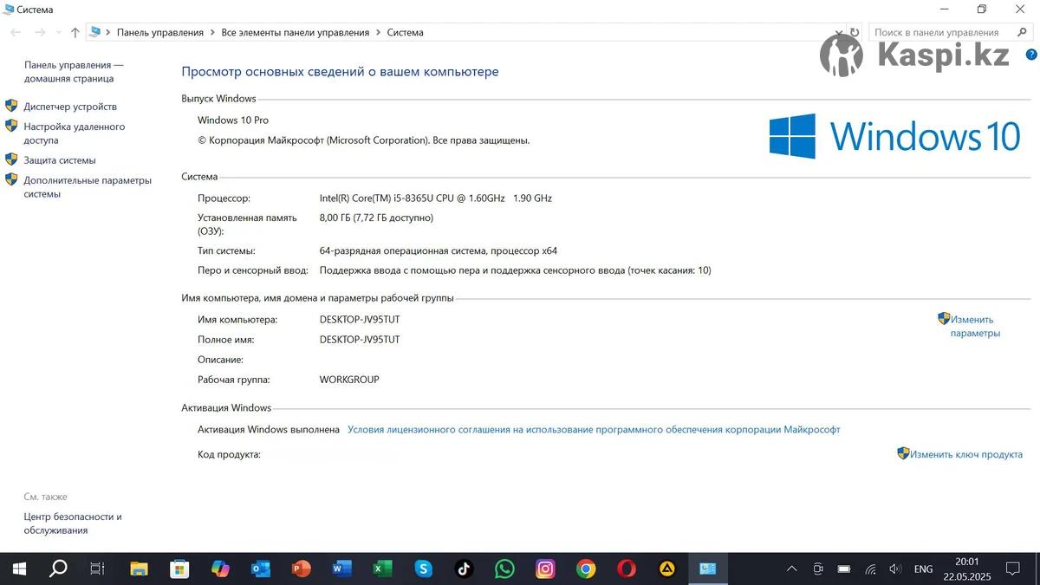Expand chevron after Панель управления breadcrumb
Screen dimensions: 1040x585
tap(212, 33)
